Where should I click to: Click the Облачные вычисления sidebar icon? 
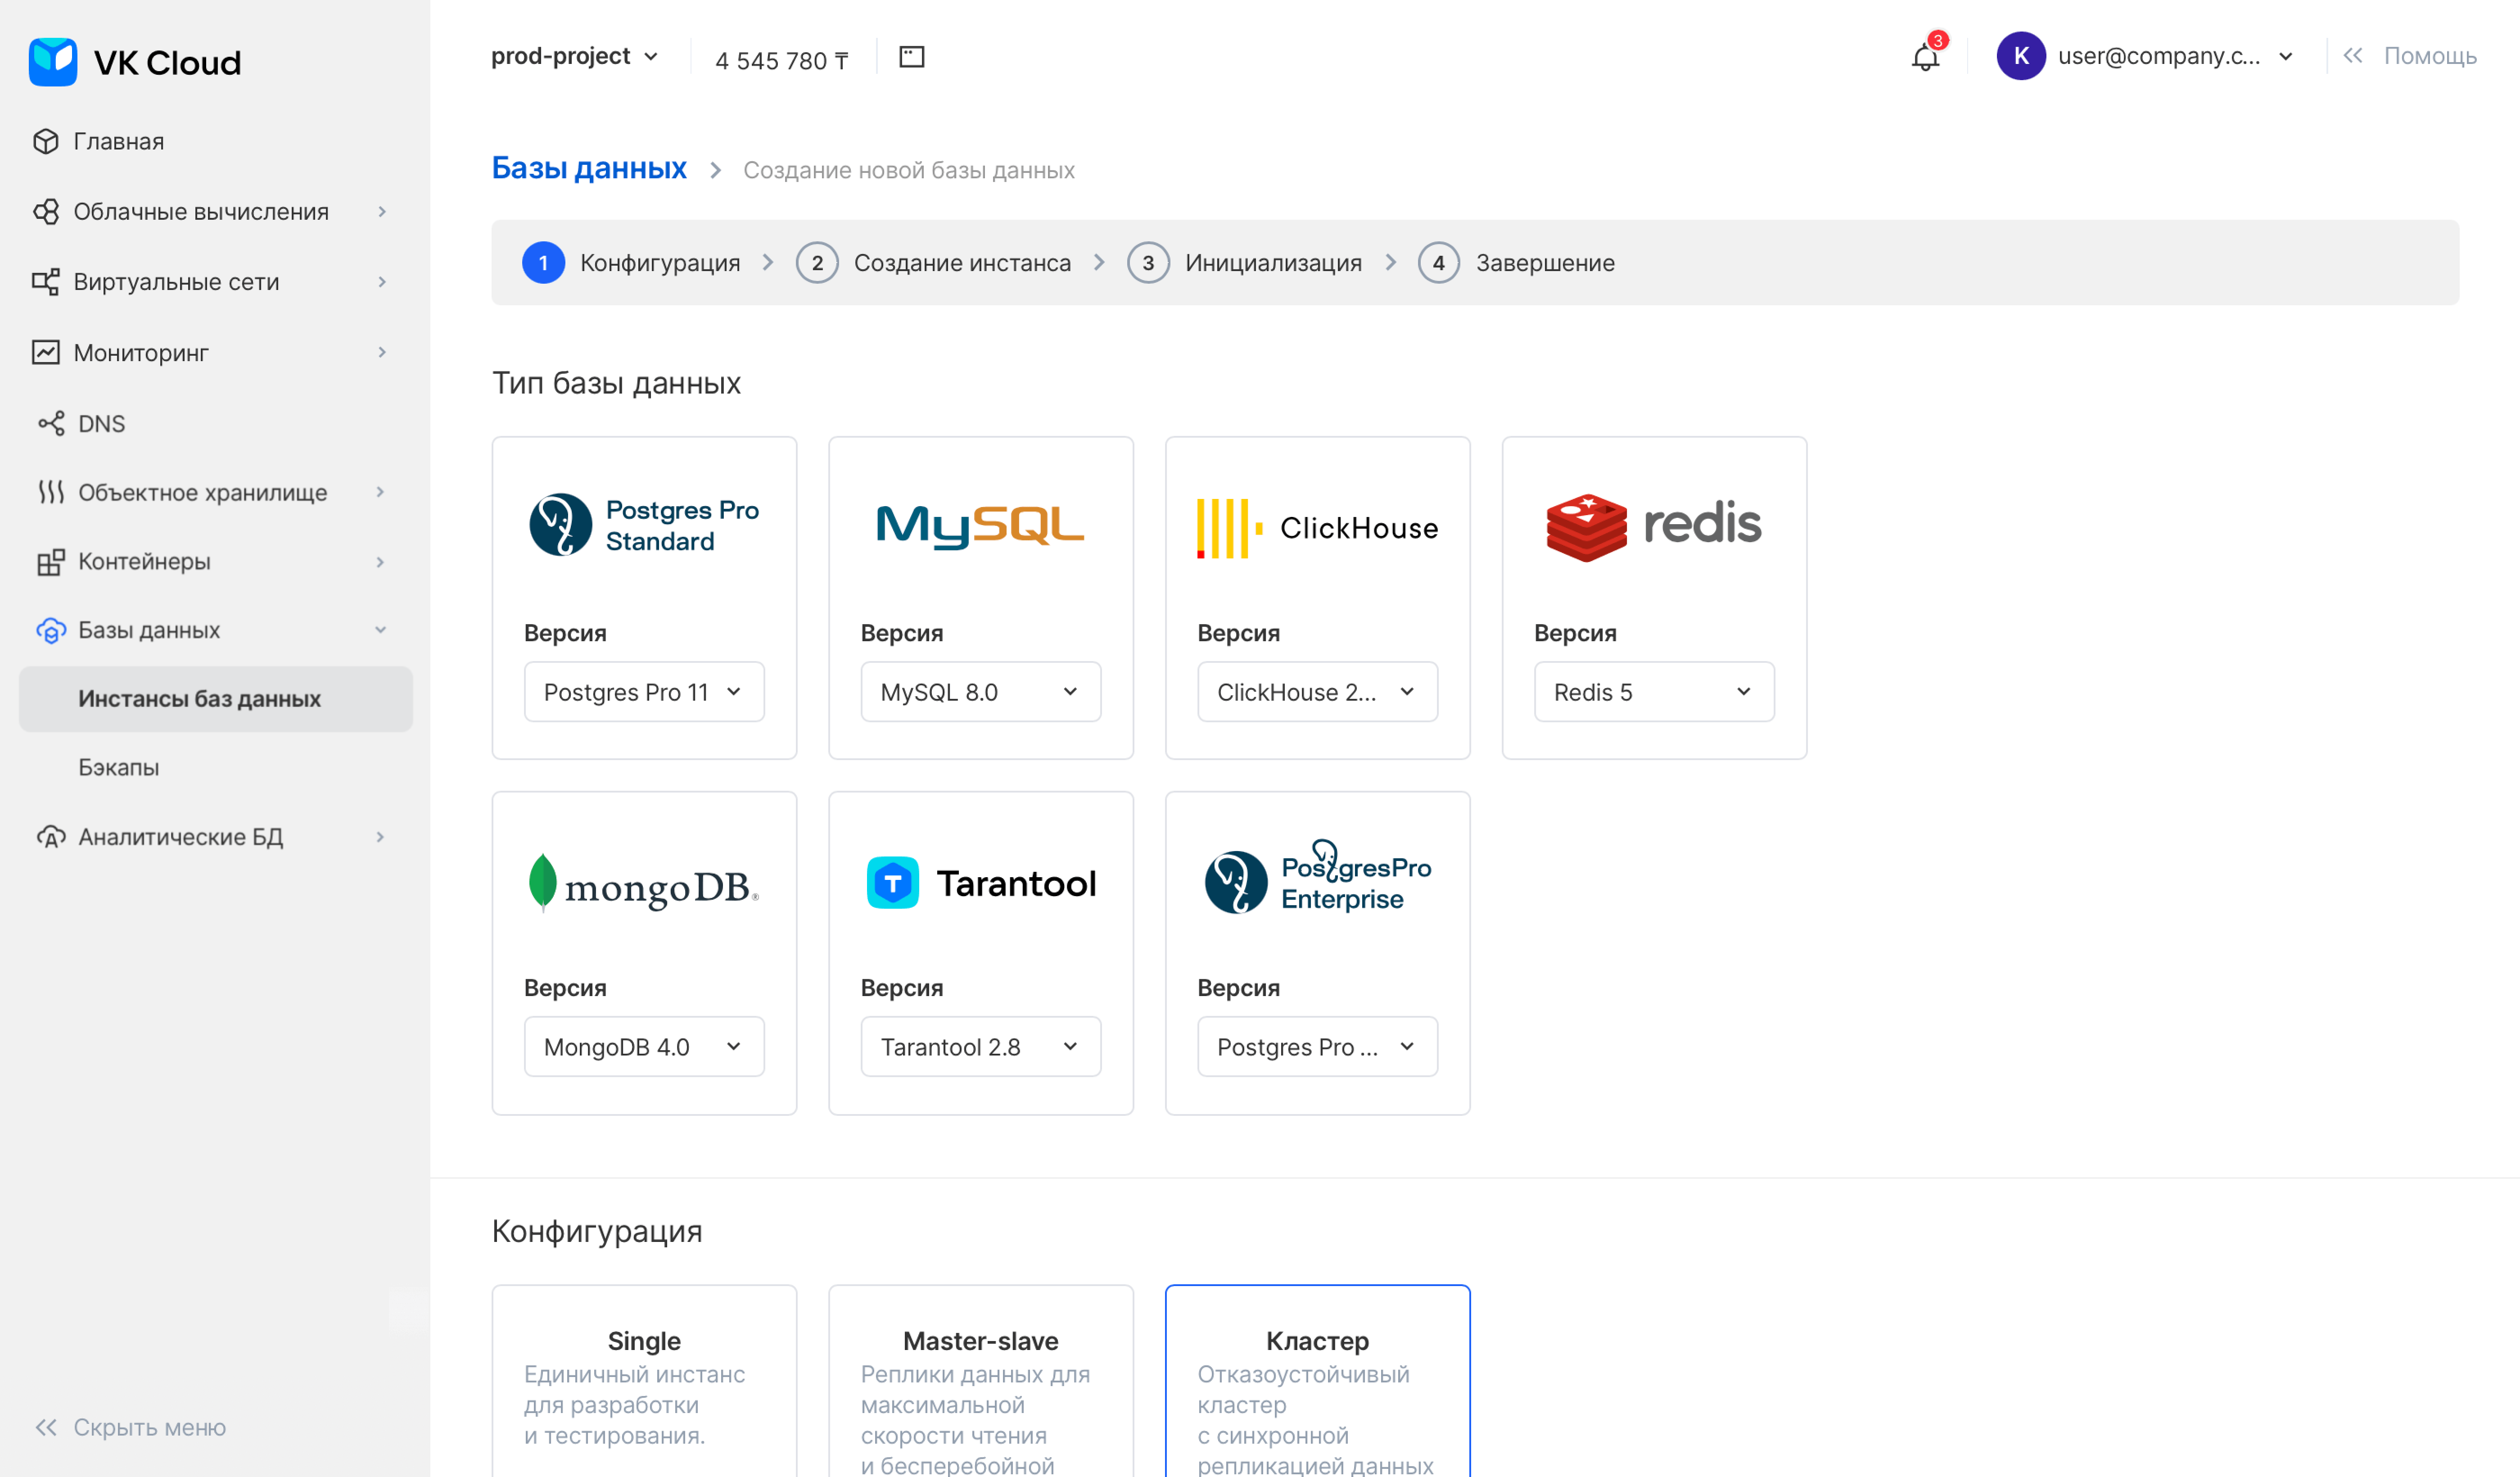click(x=46, y=211)
